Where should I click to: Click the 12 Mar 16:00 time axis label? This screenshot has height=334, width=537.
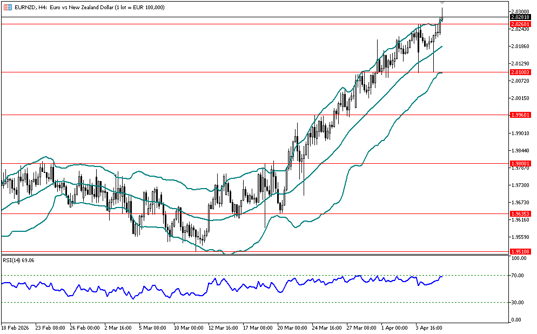tap(224, 328)
